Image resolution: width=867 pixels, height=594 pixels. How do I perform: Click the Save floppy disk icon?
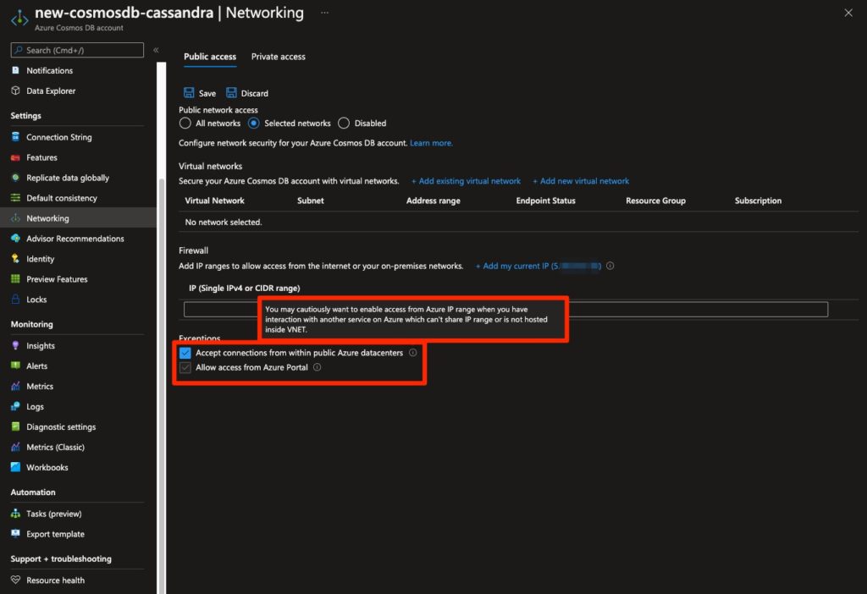189,92
